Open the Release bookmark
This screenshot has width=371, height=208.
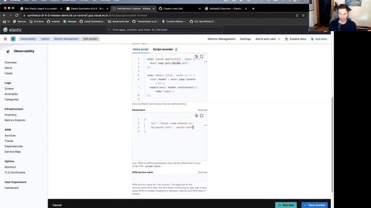click(x=70, y=21)
